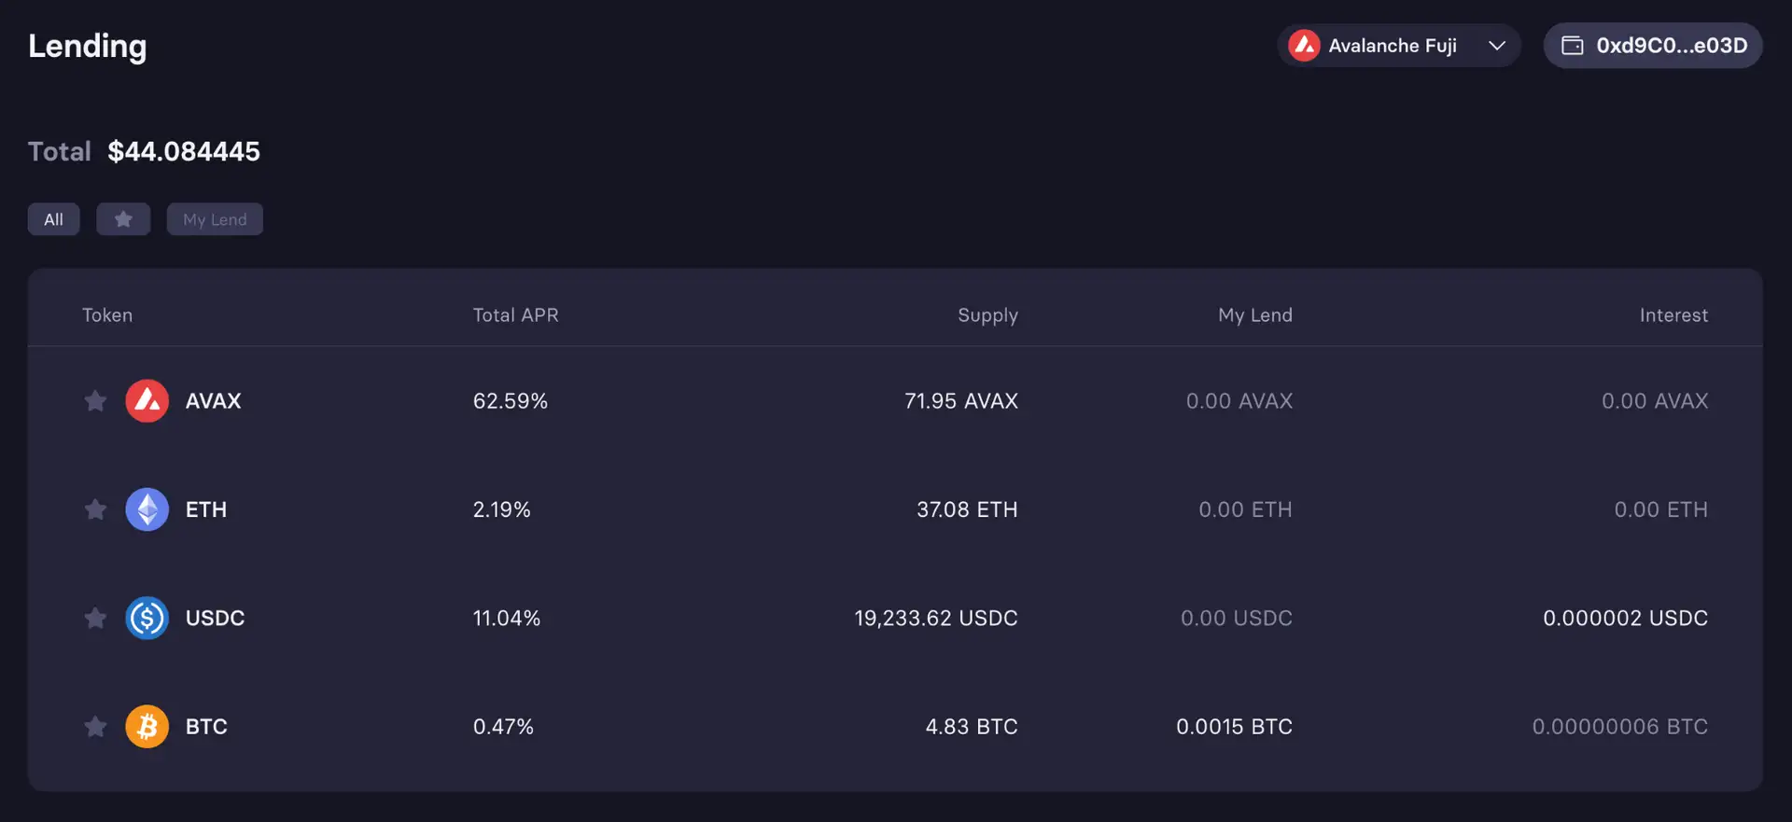Open the BTC row showing 0.0015 BTC lent

(1234, 726)
